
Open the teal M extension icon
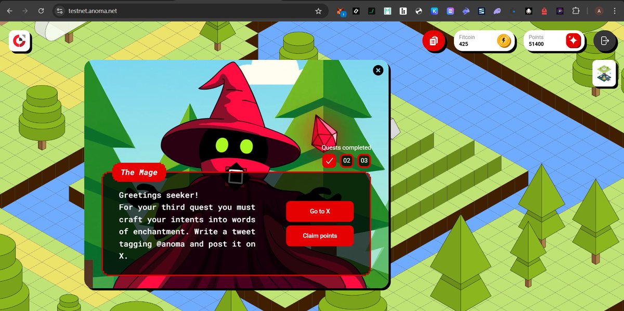pos(387,11)
